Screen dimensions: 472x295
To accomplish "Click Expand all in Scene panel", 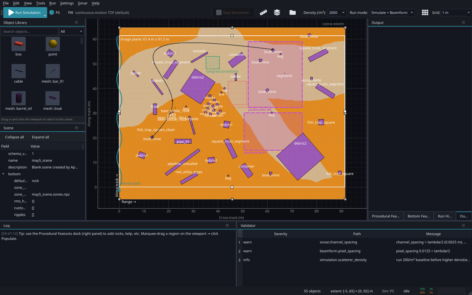I will point(40,137).
